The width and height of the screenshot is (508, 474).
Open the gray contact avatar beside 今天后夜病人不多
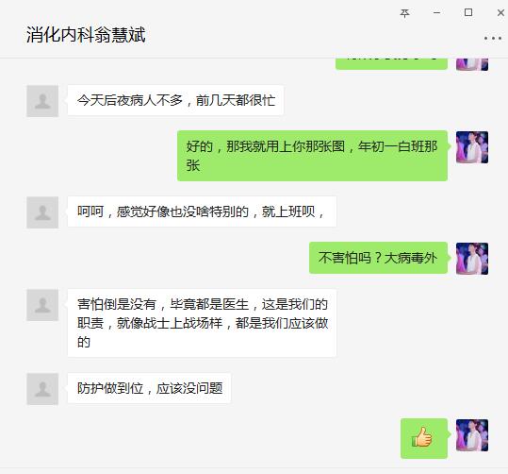coord(42,101)
